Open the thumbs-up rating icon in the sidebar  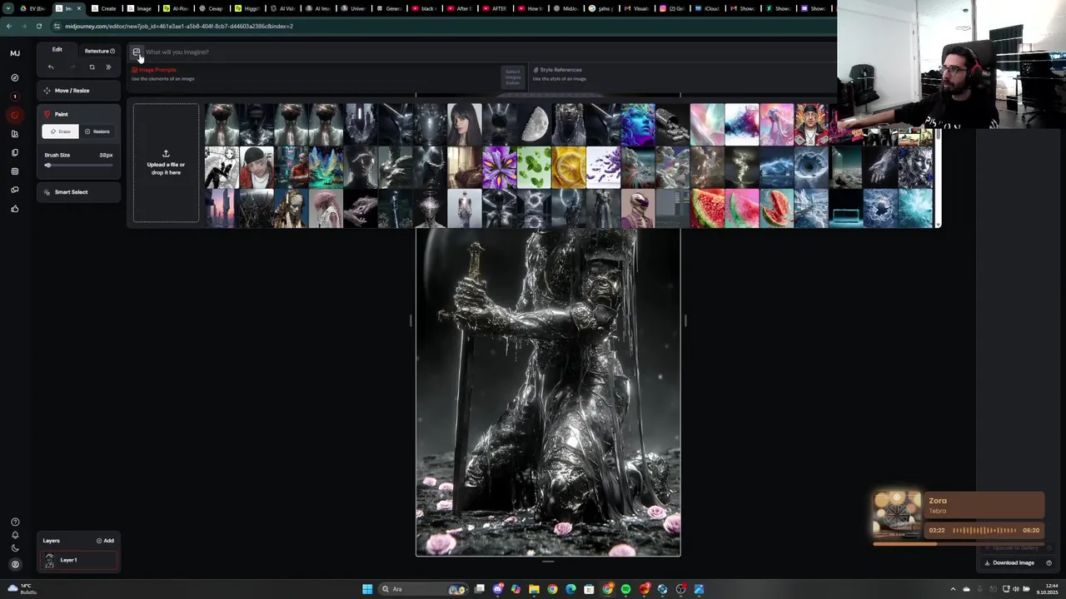click(15, 209)
